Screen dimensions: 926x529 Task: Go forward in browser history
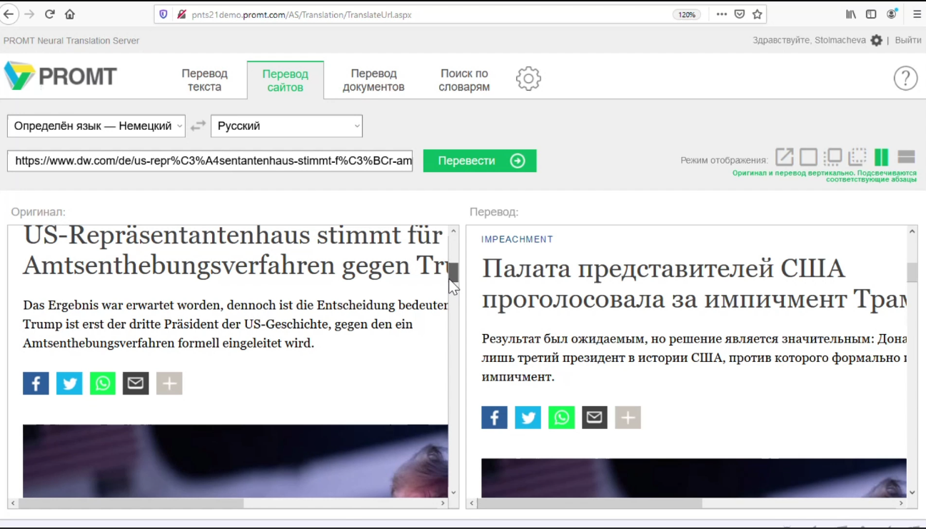click(x=29, y=14)
